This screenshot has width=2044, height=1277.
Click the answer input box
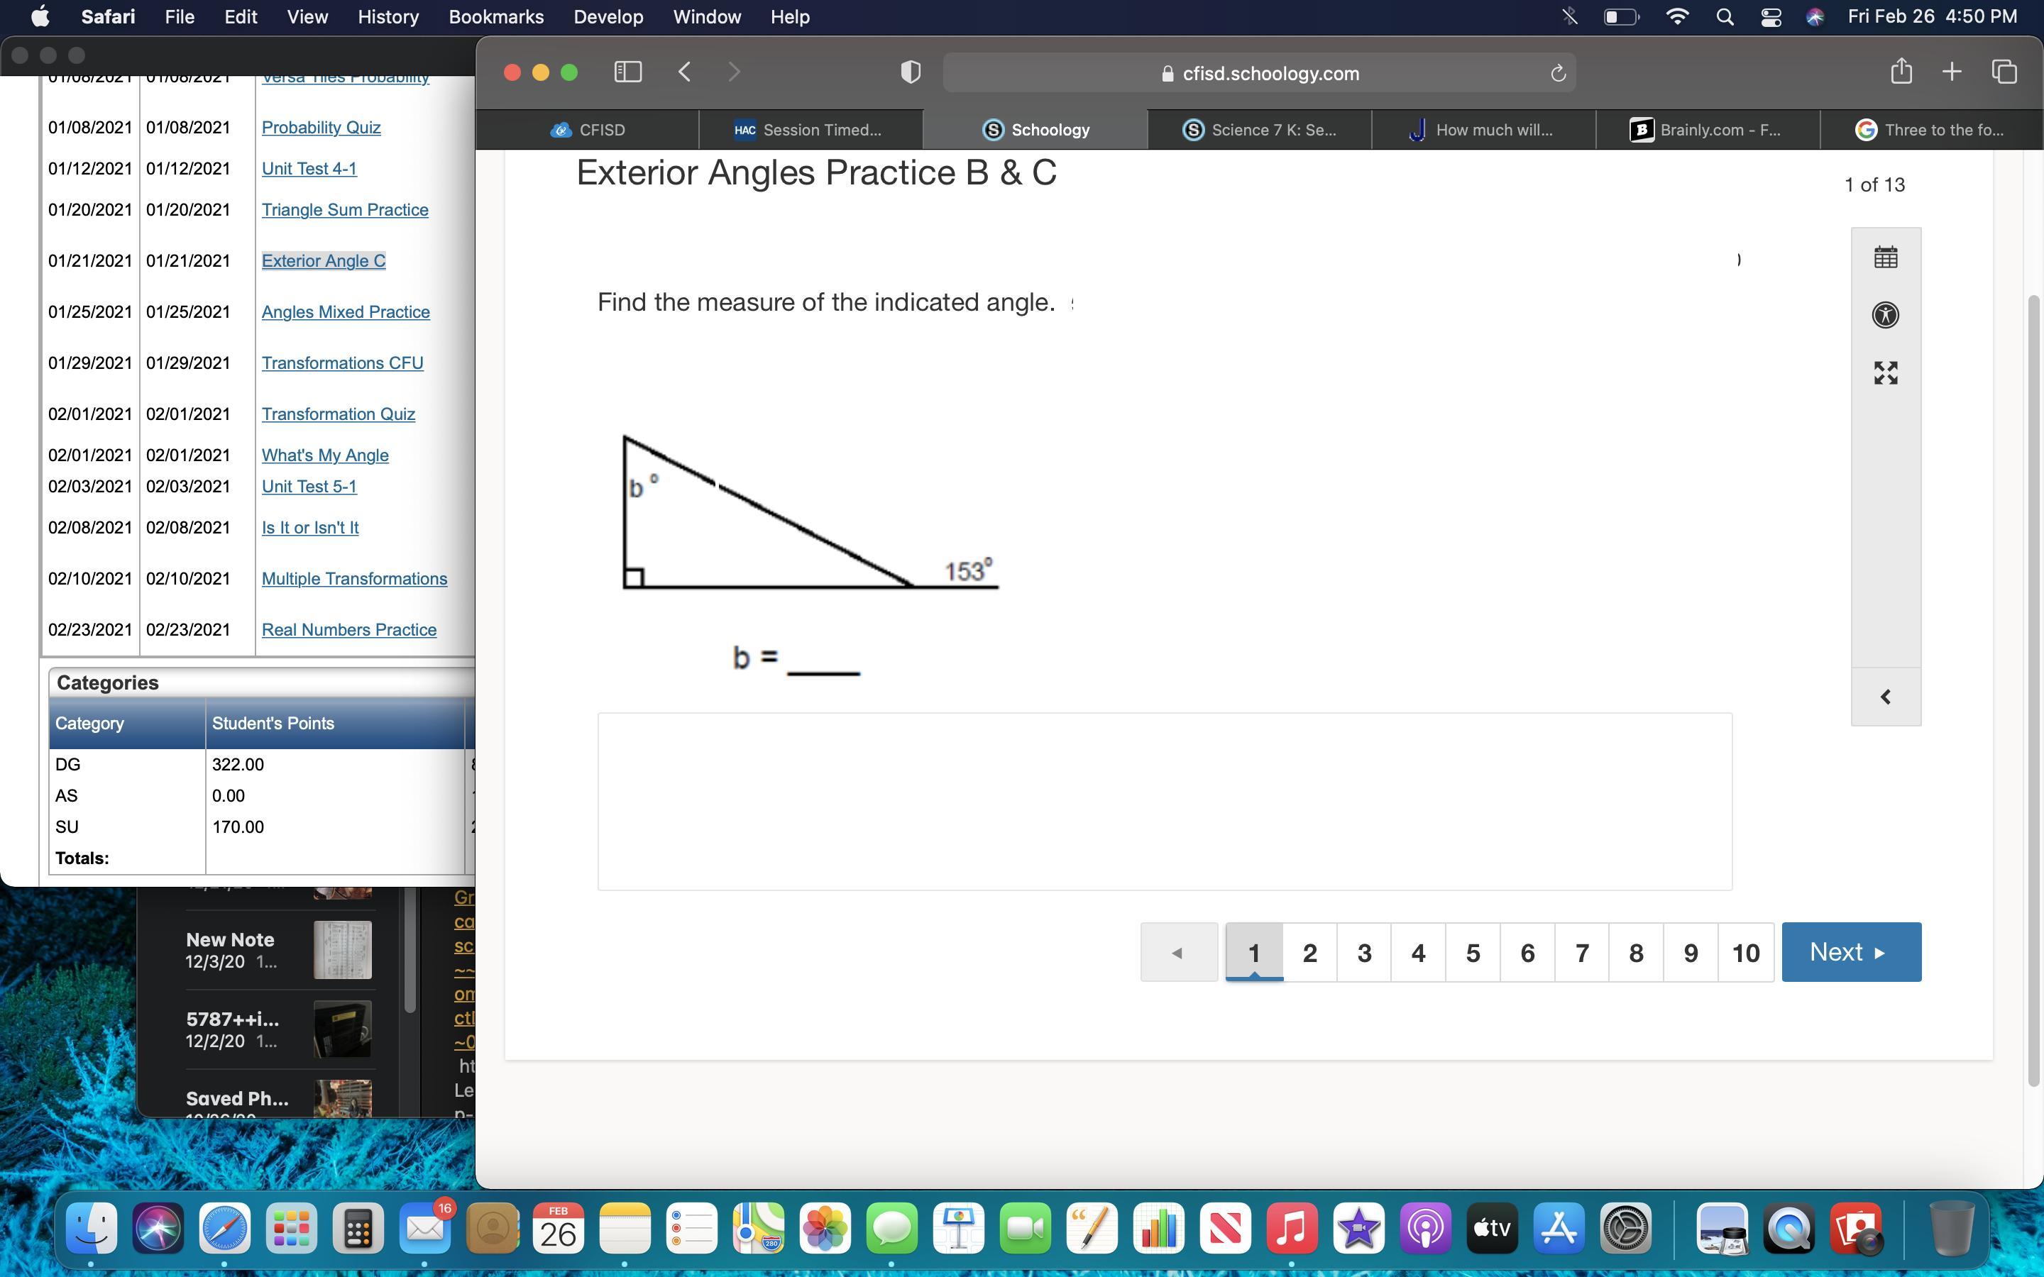pyautogui.click(x=1164, y=801)
